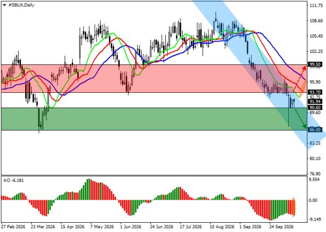Click the 24 Jun 2026 date label
Viewport: 326px width, 232px height.
(x=162, y=227)
